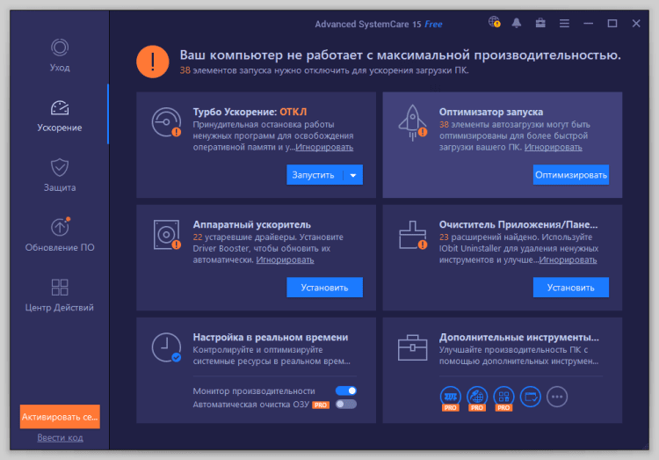Click the Дополнительные инструменты toolbox icon

tap(413, 347)
